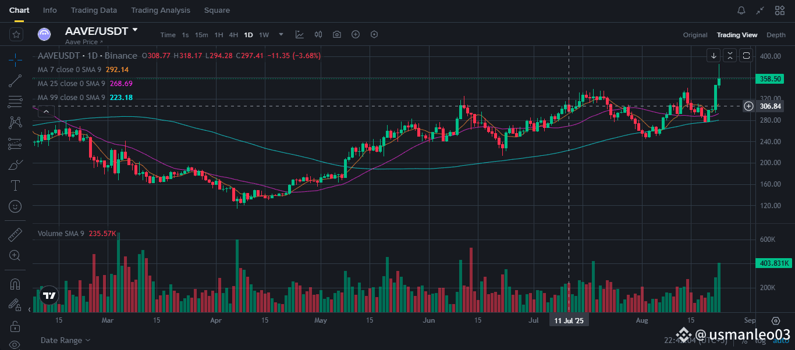
Task: Click the 306.84 price axis marker
Action: [769, 106]
